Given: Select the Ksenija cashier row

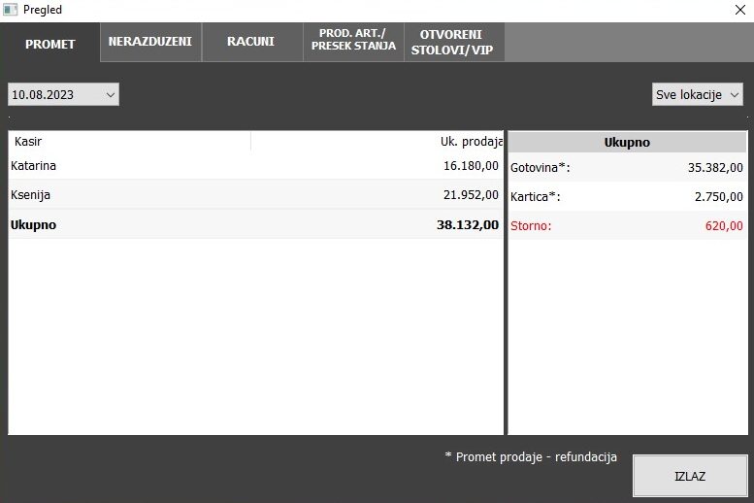Looking at the screenshot, I should 255,195.
